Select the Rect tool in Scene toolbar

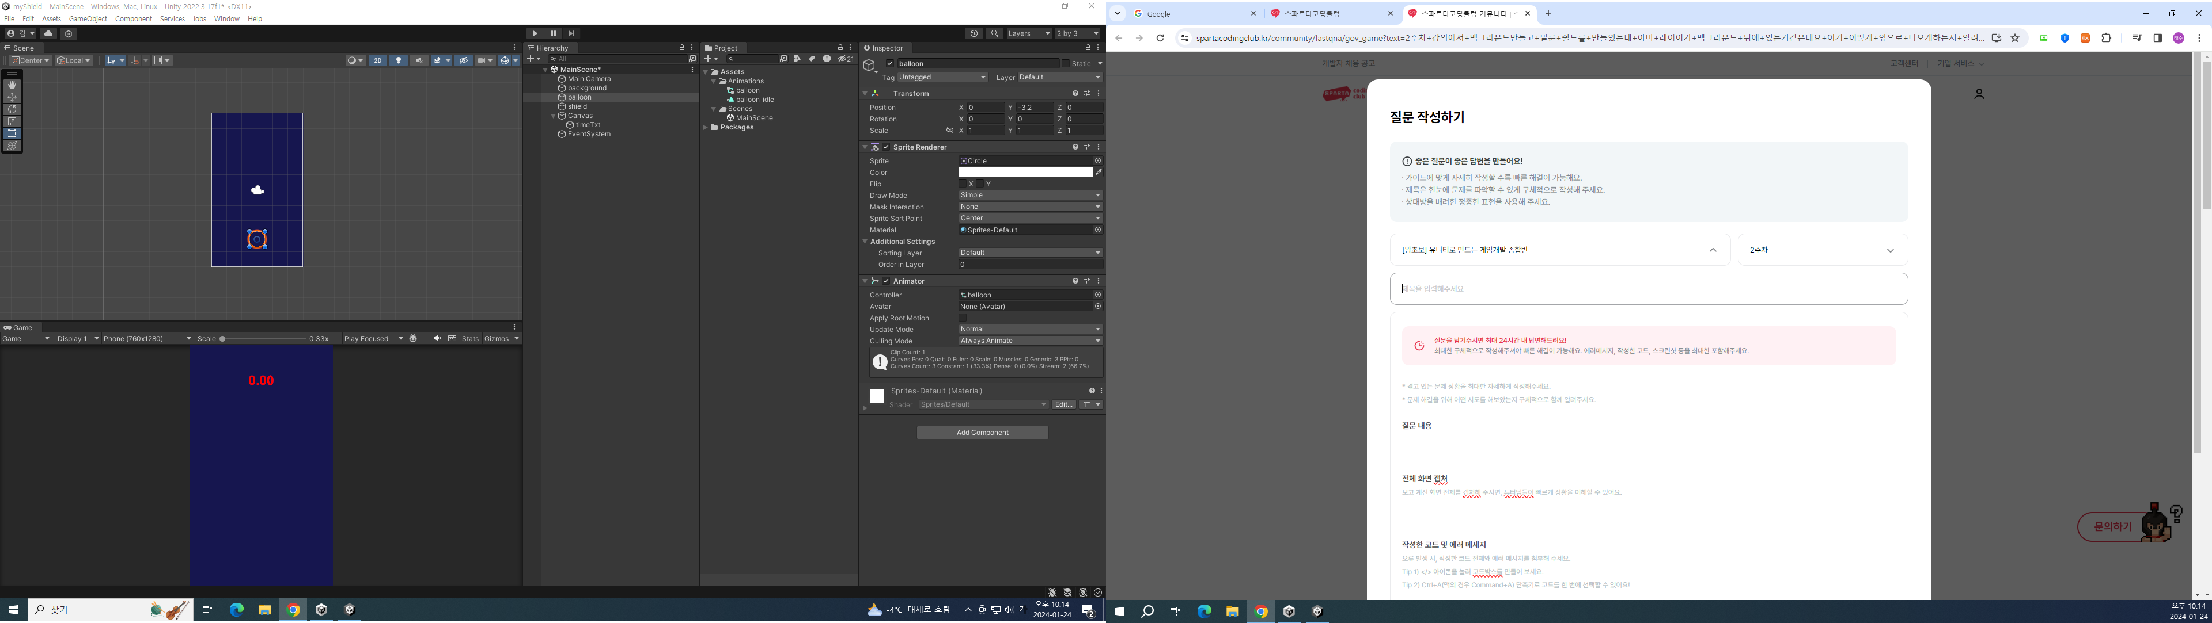(12, 133)
